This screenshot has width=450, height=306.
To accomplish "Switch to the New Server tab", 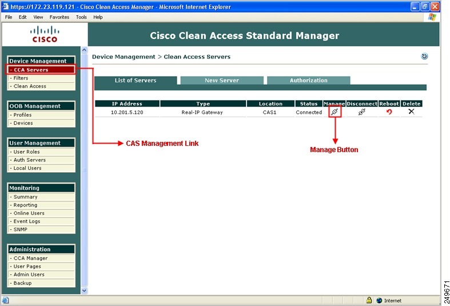I will point(222,81).
